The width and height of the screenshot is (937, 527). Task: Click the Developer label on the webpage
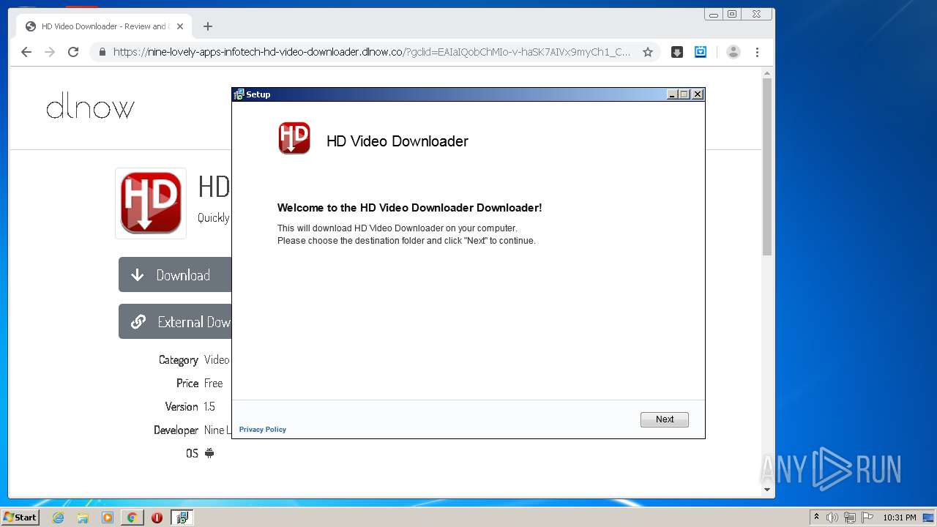[176, 430]
